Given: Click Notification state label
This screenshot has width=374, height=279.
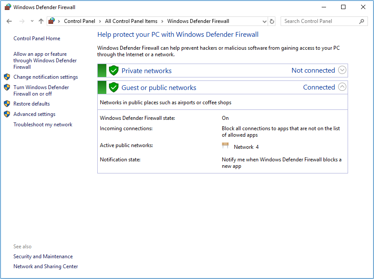Looking at the screenshot, I should point(120,160).
